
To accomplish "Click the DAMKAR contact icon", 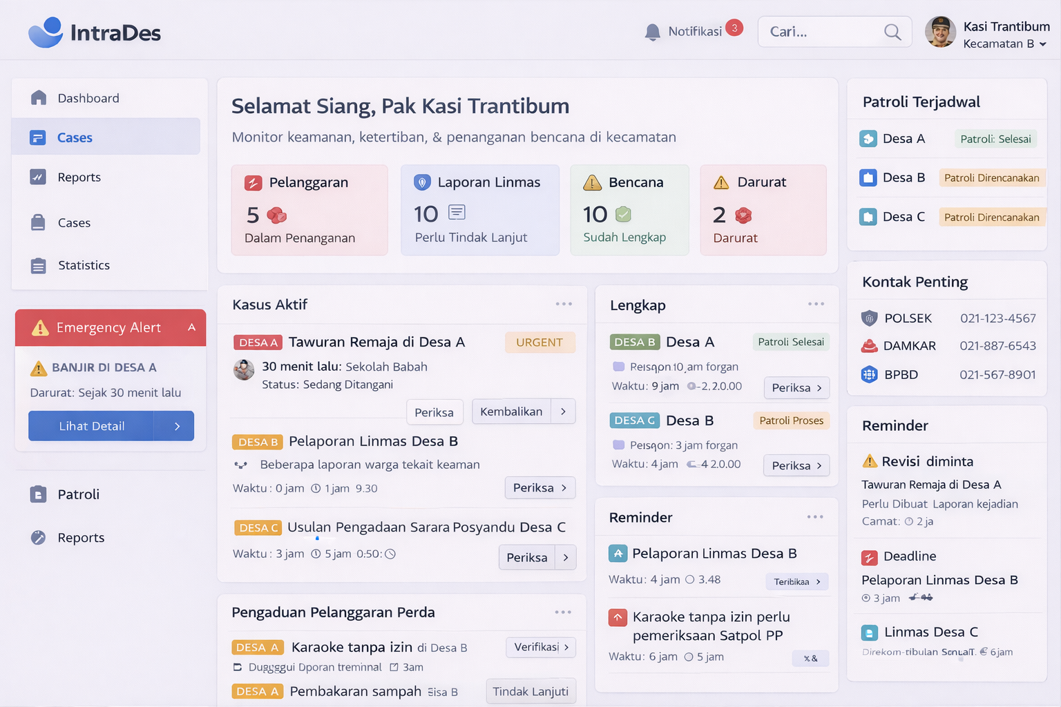I will tap(869, 346).
